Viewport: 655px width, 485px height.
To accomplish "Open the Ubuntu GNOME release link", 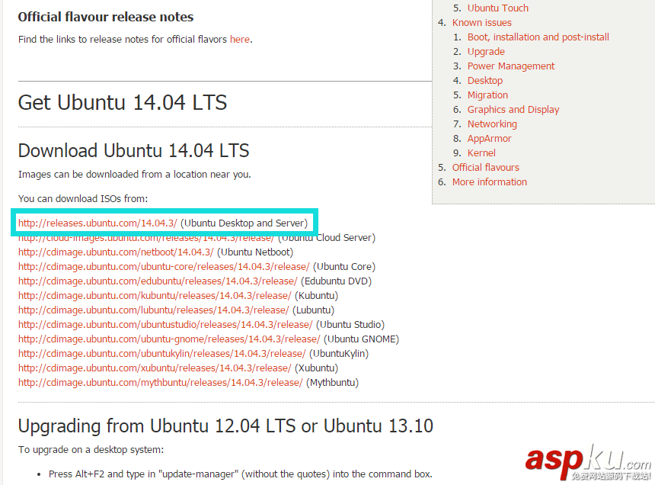I will coord(169,339).
